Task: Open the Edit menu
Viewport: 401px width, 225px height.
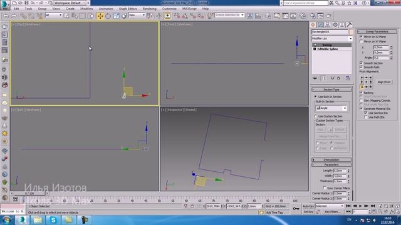Action: coord(16,9)
